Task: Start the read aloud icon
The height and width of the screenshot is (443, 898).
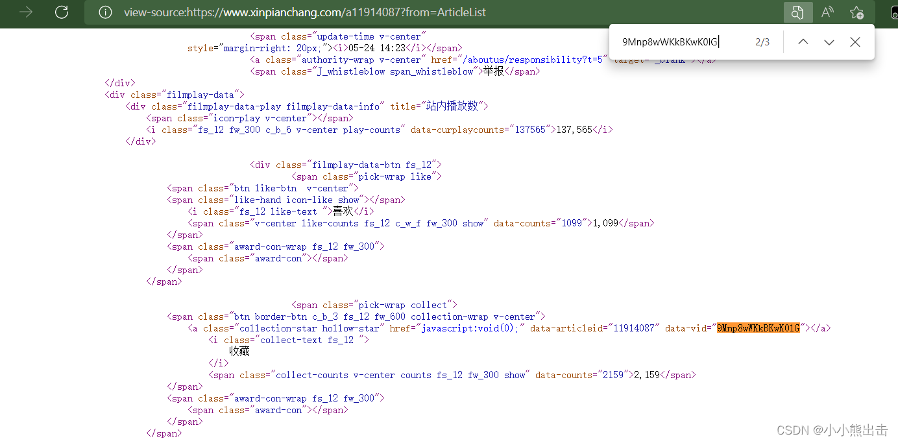Action: click(x=827, y=12)
